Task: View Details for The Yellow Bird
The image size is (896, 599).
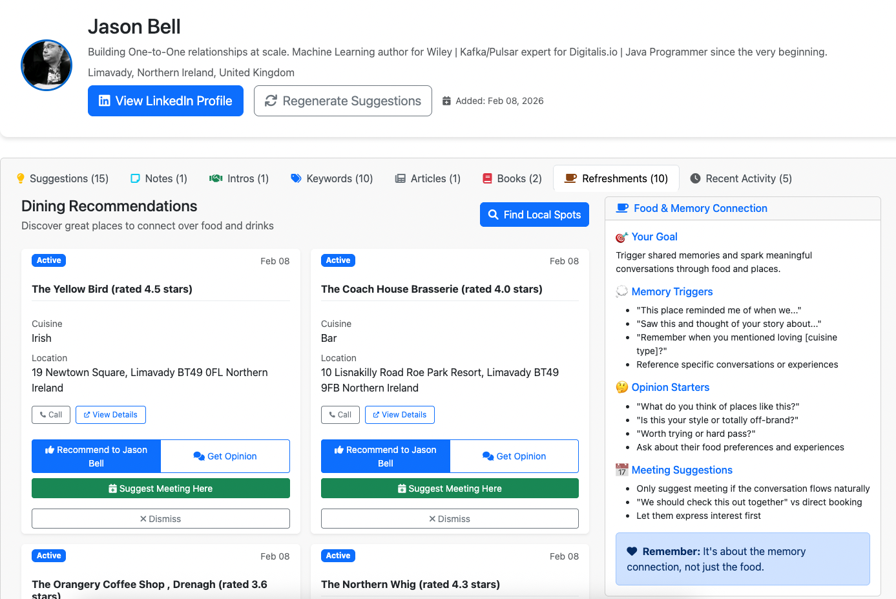Action: point(110,415)
